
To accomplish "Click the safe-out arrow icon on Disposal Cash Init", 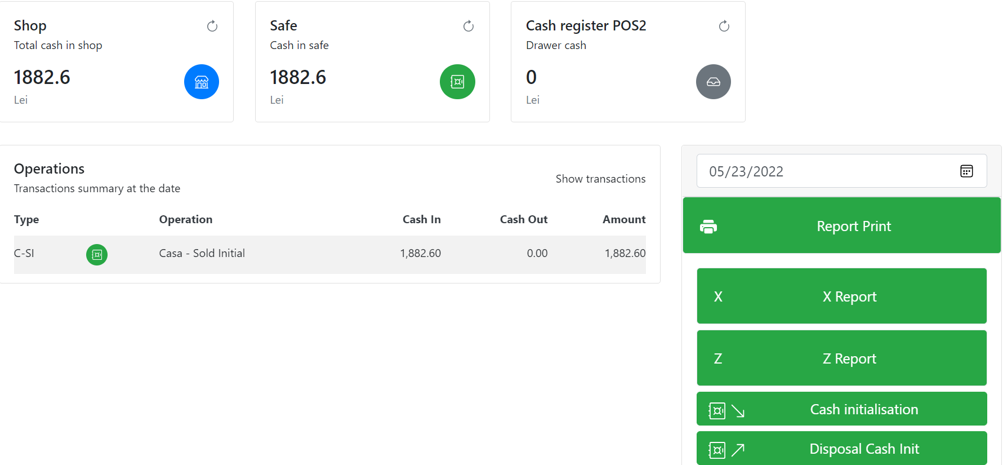I will [x=726, y=450].
